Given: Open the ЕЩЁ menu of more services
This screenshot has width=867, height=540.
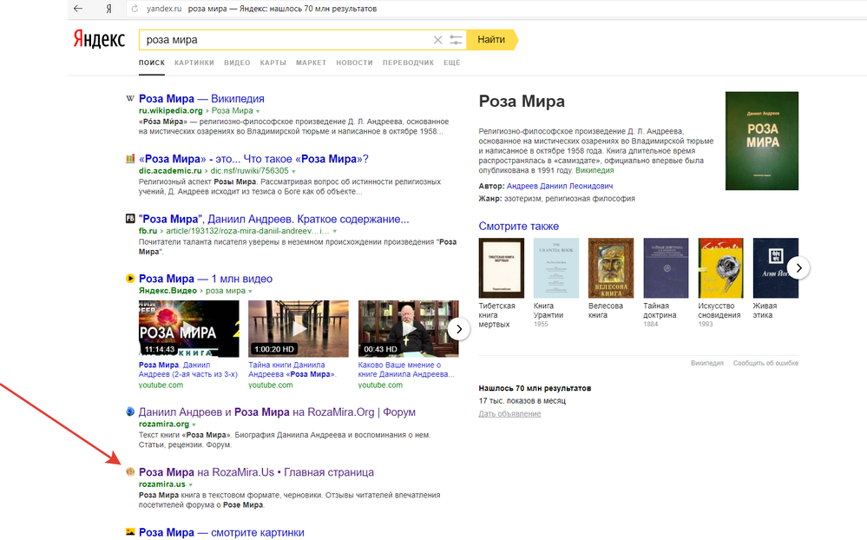Looking at the screenshot, I should [452, 63].
